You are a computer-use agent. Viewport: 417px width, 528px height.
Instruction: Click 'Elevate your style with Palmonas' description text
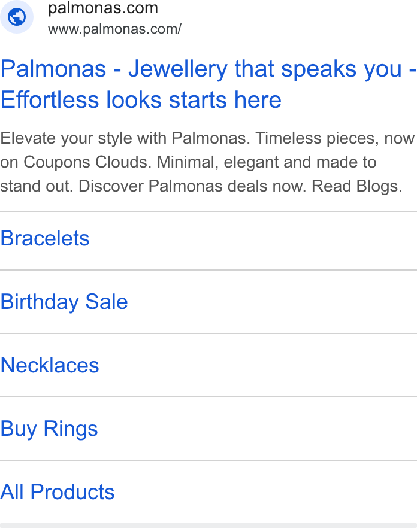(x=123, y=138)
